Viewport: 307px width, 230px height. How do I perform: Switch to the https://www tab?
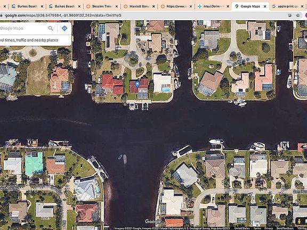[176, 6]
